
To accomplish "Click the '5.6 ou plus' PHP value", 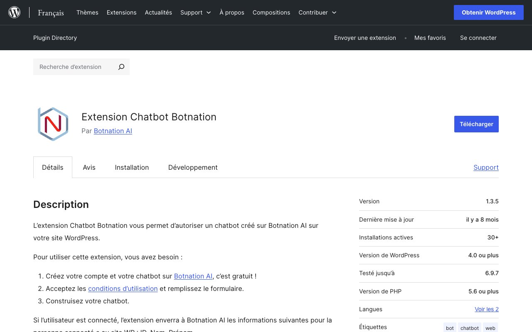I will [483, 291].
